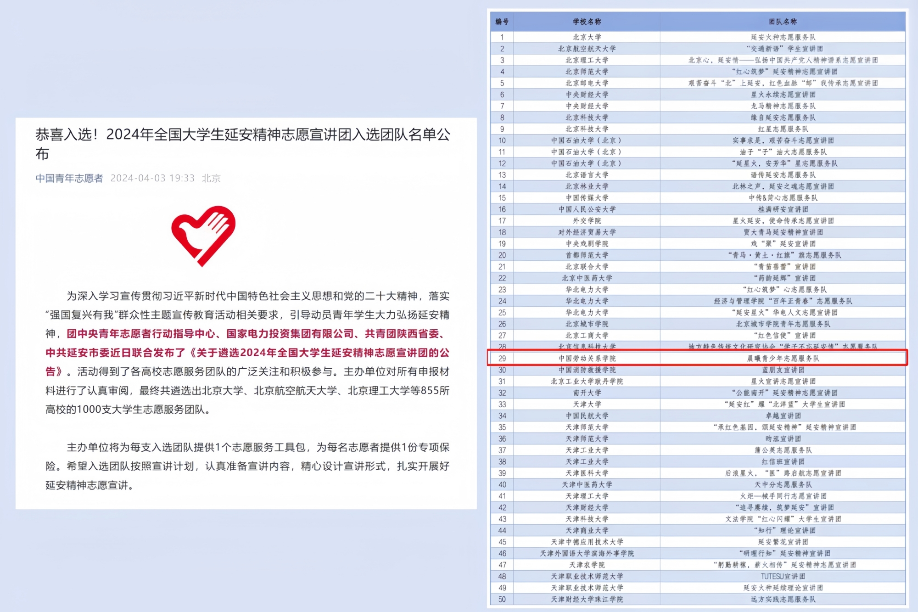The image size is (918, 612).
Task: Open the 中国青年志愿者 account link
Action: [69, 178]
